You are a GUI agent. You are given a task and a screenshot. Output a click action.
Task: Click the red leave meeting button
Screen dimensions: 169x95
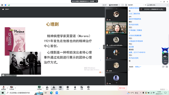[x=122, y=88]
